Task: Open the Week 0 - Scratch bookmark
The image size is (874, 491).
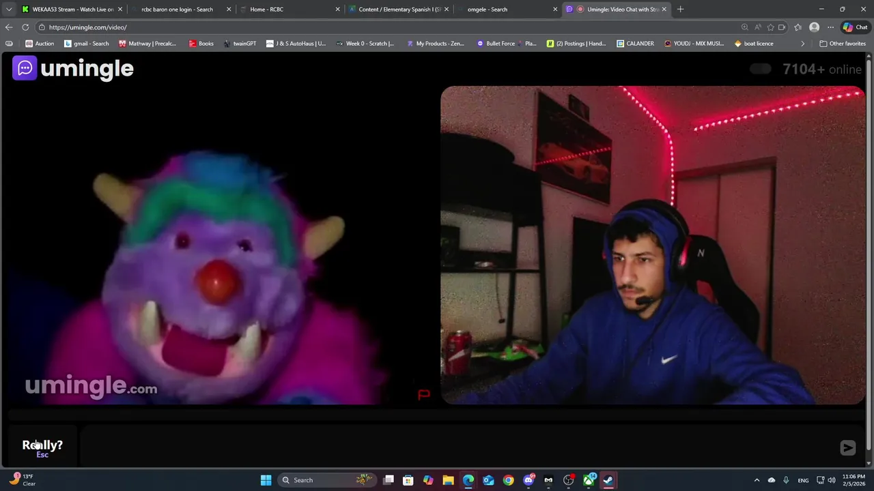Action: point(365,44)
